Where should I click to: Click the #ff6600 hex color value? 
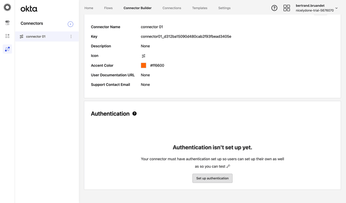157,66
